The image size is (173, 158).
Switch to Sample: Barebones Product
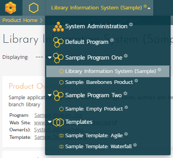(x=99, y=82)
